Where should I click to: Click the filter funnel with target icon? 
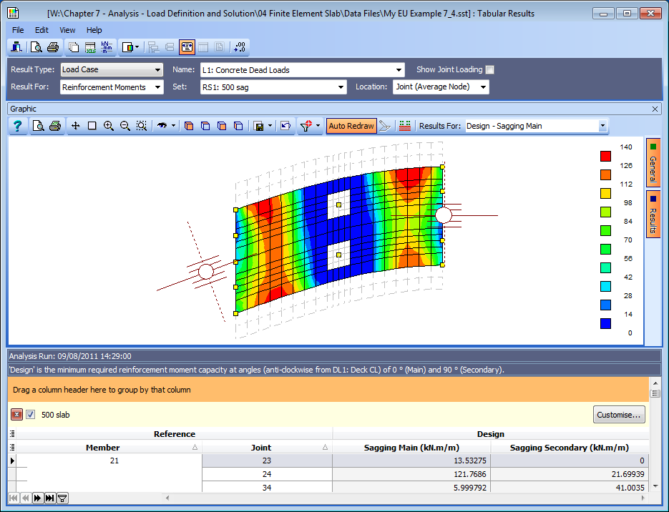point(306,126)
